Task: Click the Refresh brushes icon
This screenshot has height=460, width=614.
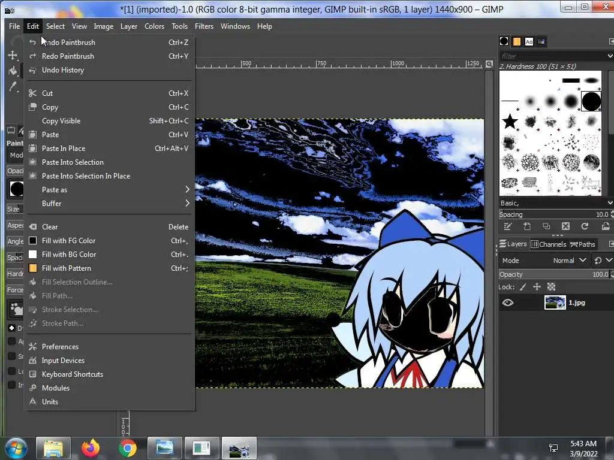Action: (x=585, y=226)
